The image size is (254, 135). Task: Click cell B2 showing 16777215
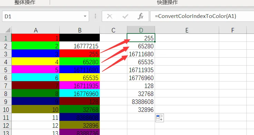coord(79,46)
